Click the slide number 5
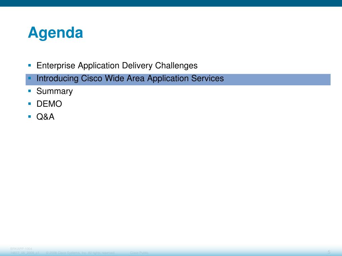 click(329, 252)
